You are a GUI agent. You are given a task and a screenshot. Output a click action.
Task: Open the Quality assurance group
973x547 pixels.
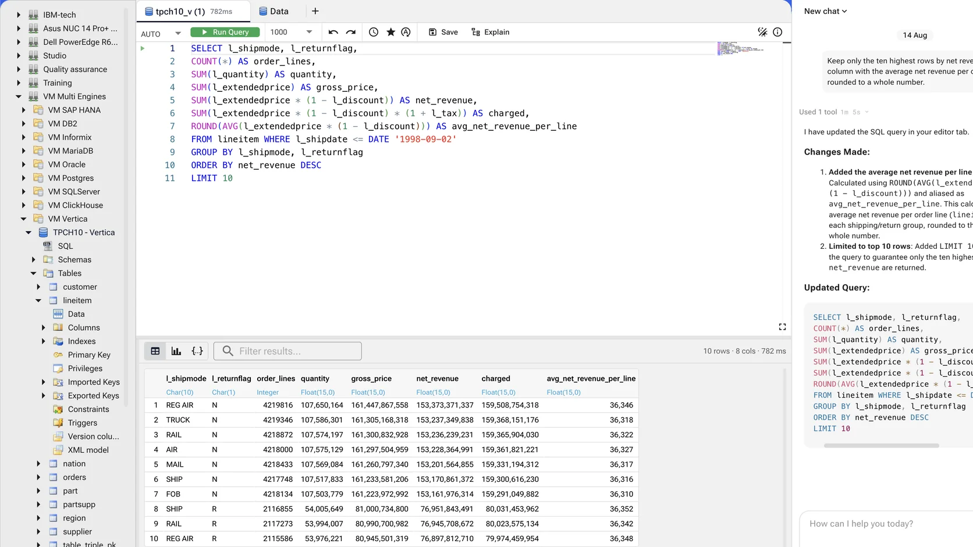click(74, 69)
